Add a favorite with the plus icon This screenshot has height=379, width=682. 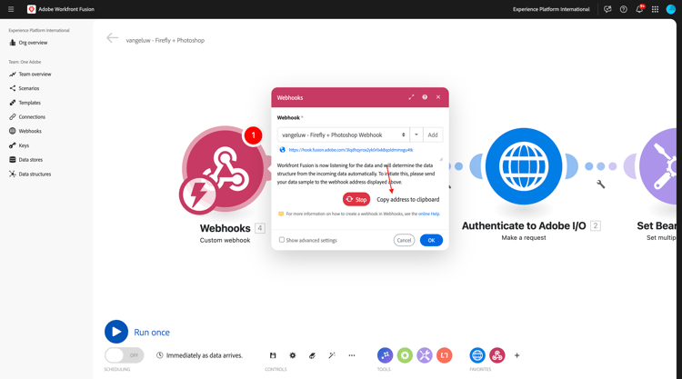point(517,355)
